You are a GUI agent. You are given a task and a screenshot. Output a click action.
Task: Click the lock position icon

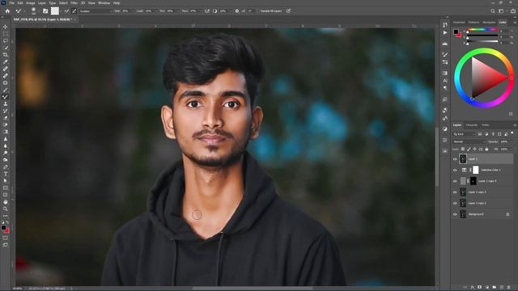(x=475, y=150)
